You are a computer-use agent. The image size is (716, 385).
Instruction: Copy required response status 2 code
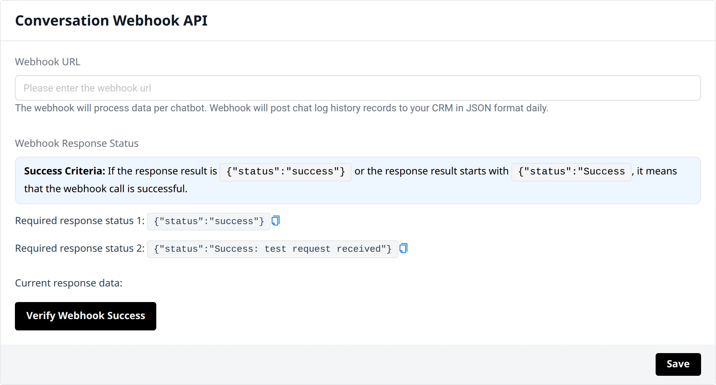[403, 249]
